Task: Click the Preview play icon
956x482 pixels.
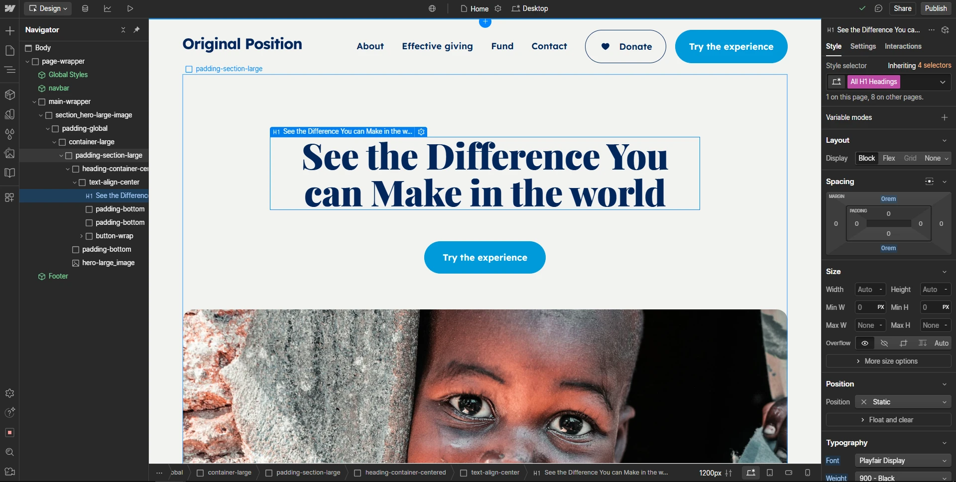Action: pos(130,8)
